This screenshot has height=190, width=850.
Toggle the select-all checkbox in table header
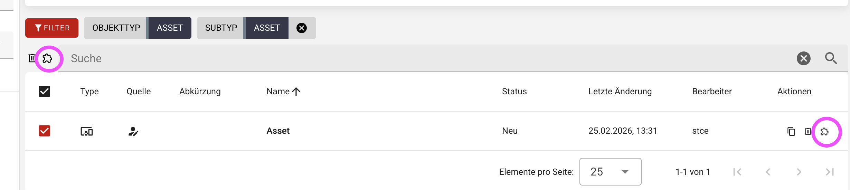click(44, 92)
